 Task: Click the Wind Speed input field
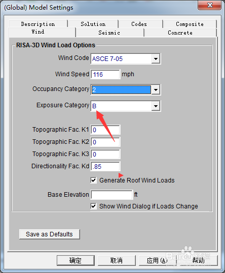[105, 75]
